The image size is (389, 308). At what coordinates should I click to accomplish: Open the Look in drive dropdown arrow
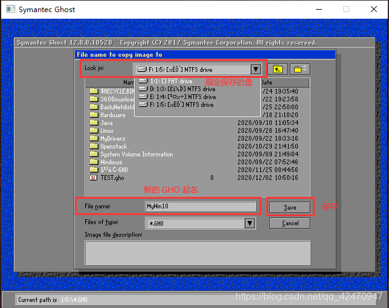click(256, 69)
